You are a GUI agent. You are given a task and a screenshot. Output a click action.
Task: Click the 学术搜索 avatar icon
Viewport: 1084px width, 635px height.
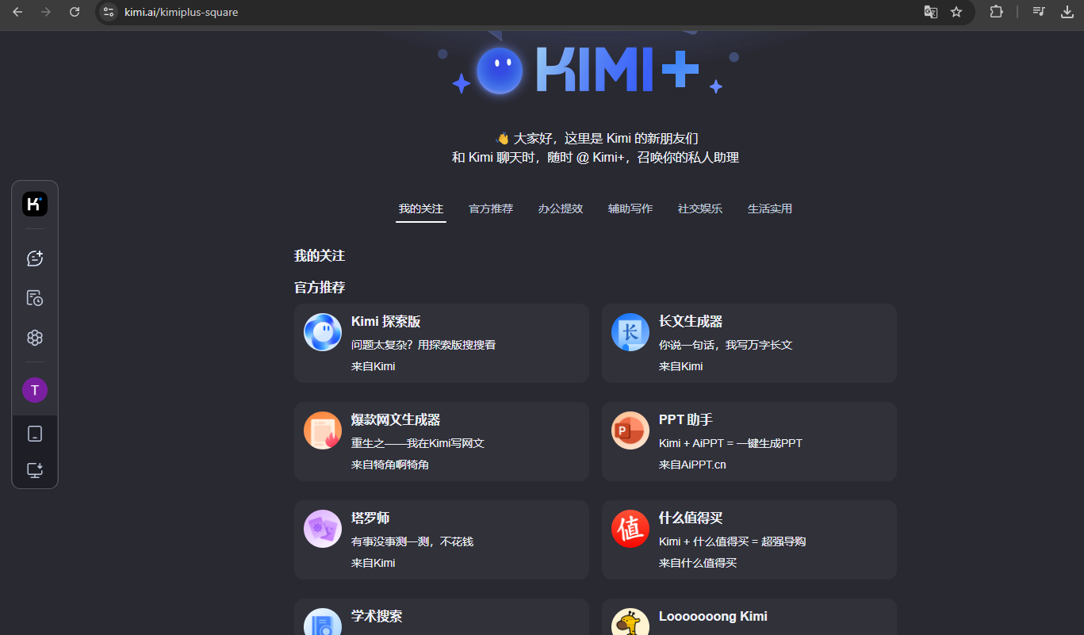tap(323, 622)
